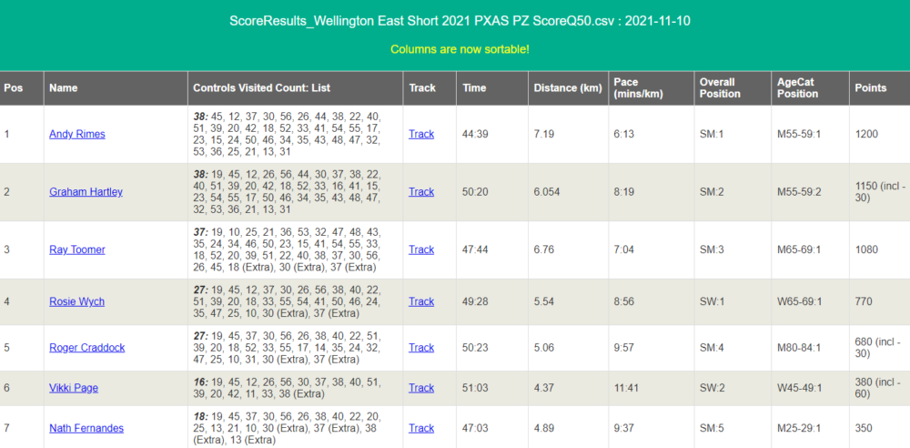The width and height of the screenshot is (910, 448).
Task: Select points value 1150 (incl -30)
Action: (880, 192)
